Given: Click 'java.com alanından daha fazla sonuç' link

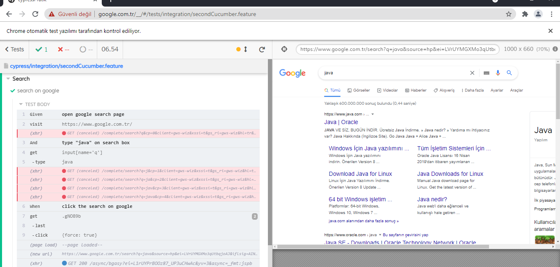Looking at the screenshot, I should pyautogui.click(x=363, y=221).
